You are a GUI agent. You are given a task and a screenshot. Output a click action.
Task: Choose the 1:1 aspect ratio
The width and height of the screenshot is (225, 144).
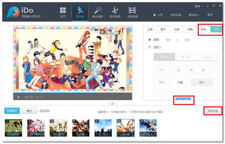tap(207, 57)
